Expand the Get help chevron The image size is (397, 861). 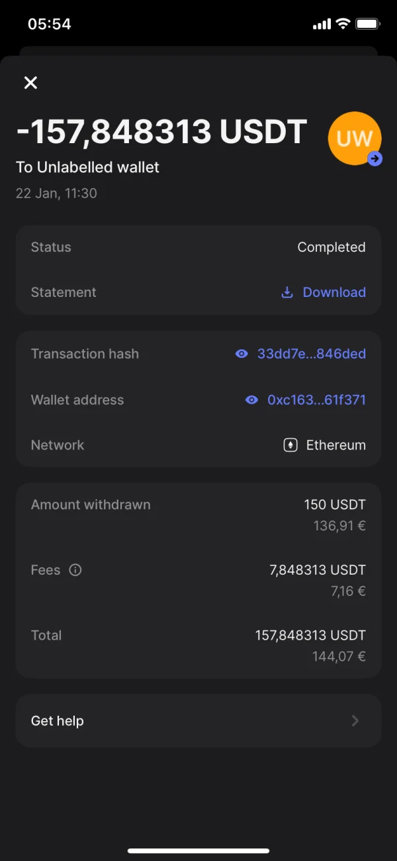[355, 720]
